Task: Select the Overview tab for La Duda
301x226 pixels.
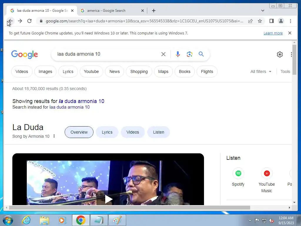Action: (79, 132)
